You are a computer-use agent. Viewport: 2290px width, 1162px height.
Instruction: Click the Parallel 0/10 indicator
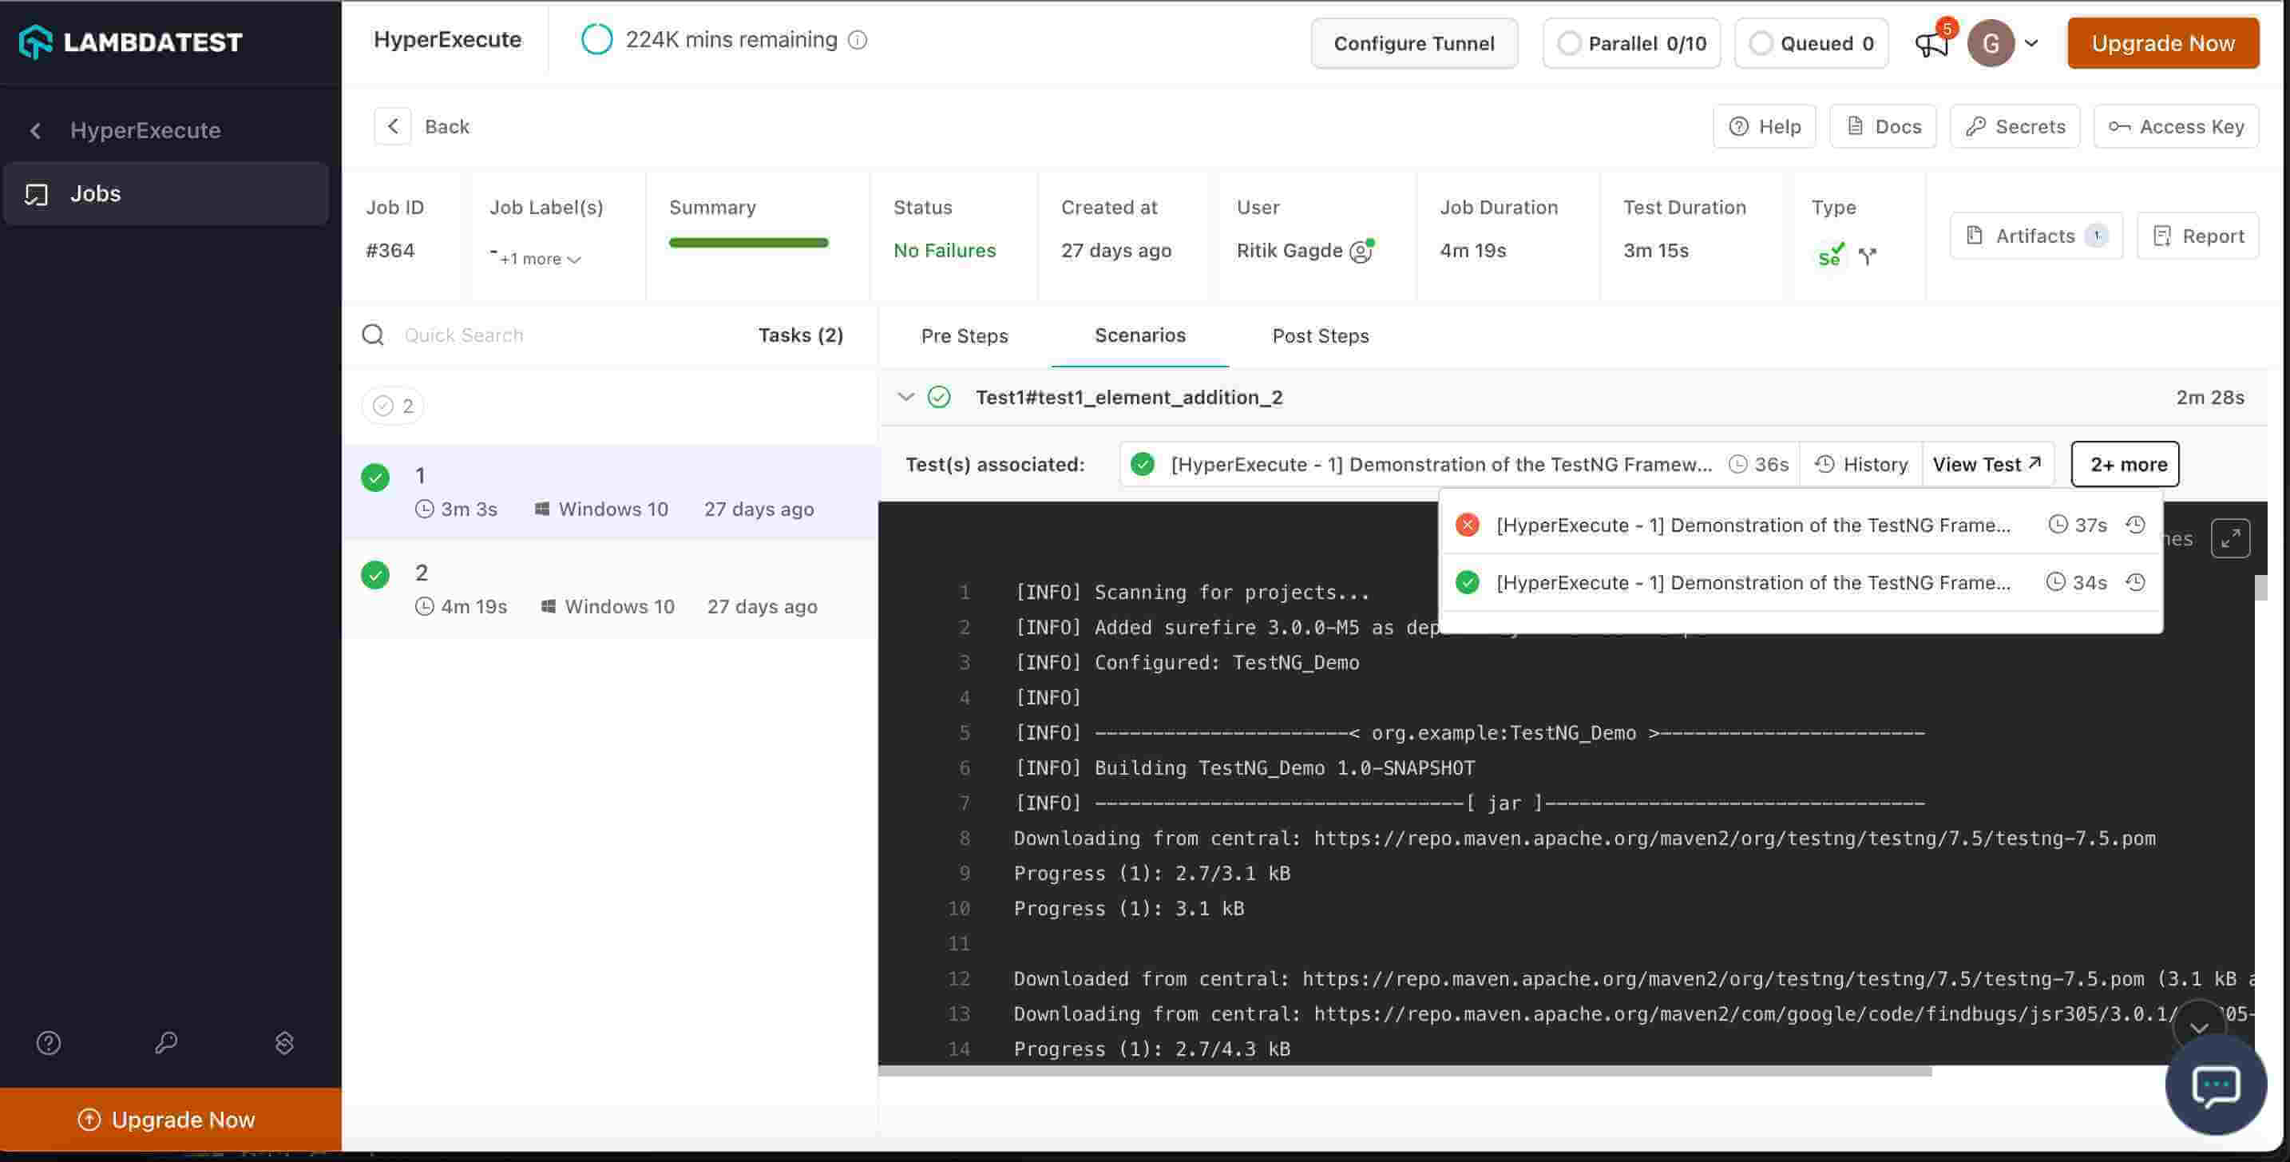coord(1631,44)
